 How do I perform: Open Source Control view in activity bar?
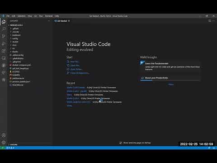4,36
